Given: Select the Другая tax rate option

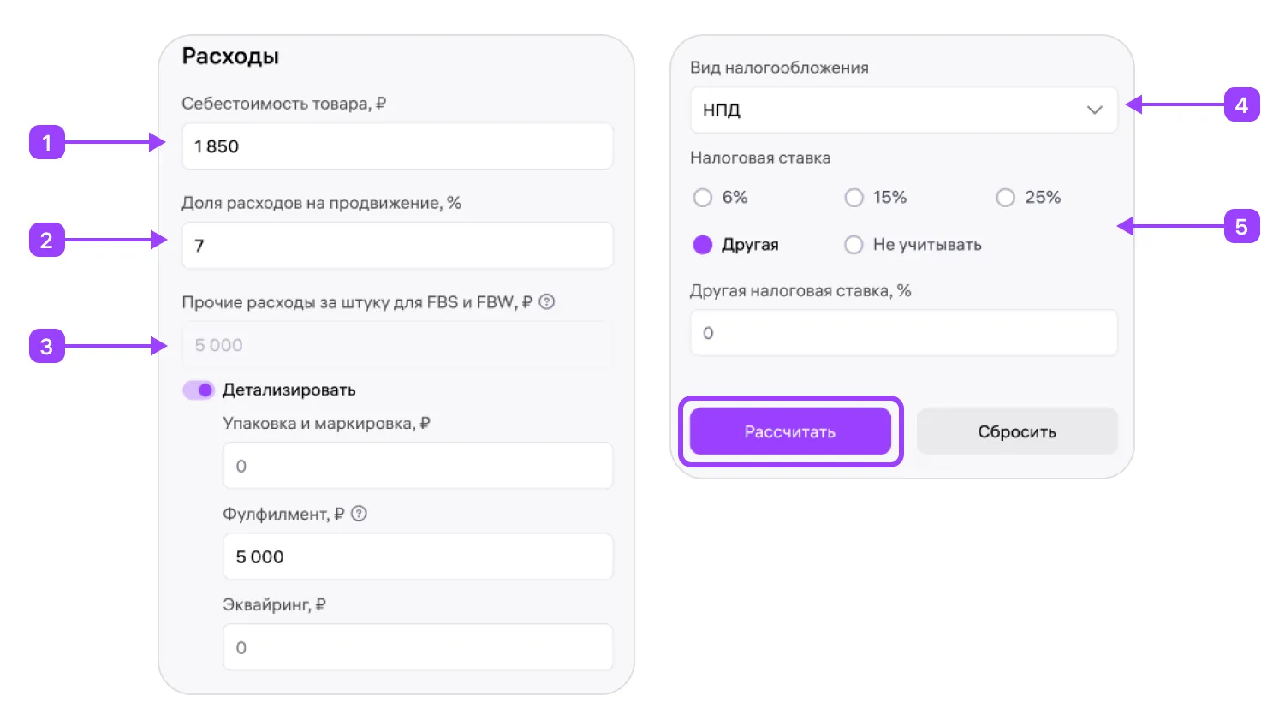Looking at the screenshot, I should pyautogui.click(x=703, y=245).
